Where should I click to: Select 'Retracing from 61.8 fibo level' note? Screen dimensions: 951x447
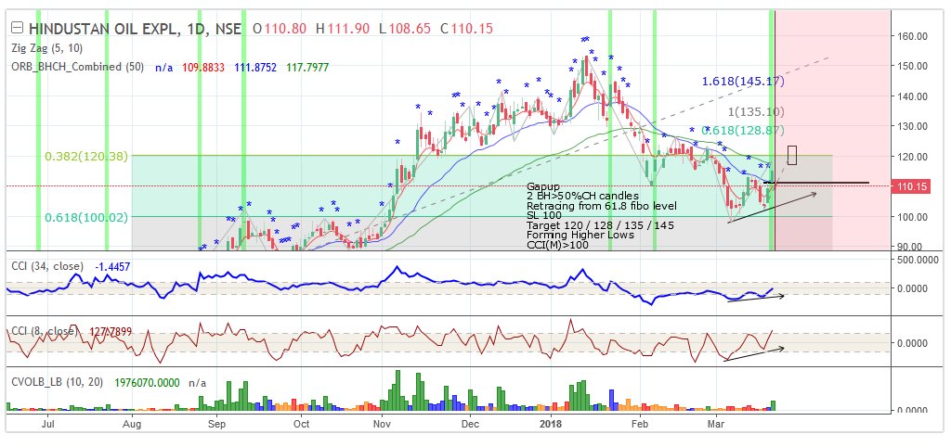tap(602, 206)
